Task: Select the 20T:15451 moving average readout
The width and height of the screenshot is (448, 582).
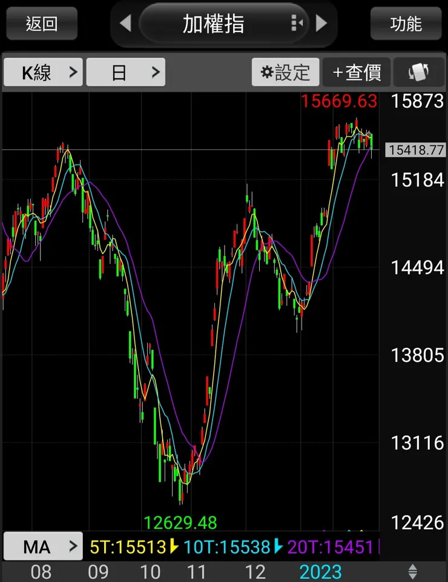Action: tap(330, 547)
